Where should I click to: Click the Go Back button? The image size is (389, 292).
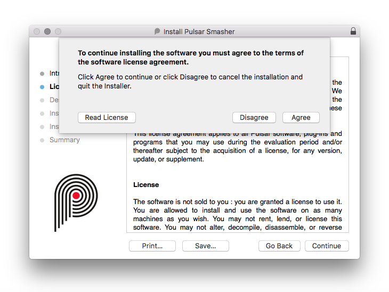point(279,246)
